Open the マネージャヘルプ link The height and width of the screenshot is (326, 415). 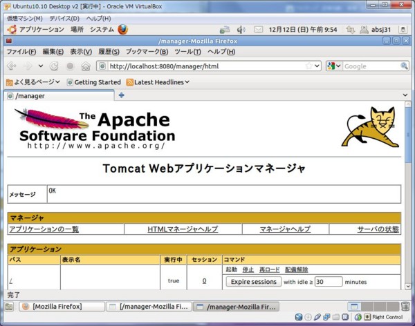pyautogui.click(x=285, y=229)
